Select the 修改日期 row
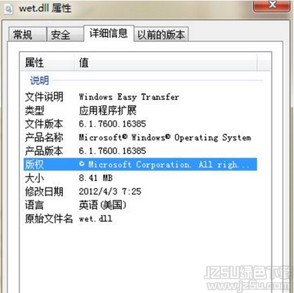 click(140, 192)
